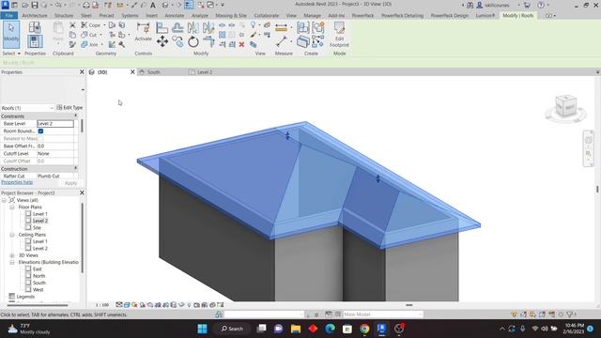Click the Properties palette ribbon icon
The image size is (601, 338).
pos(35,41)
